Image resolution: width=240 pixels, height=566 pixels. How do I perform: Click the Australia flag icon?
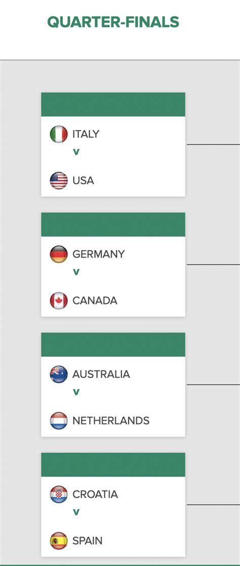(x=58, y=374)
